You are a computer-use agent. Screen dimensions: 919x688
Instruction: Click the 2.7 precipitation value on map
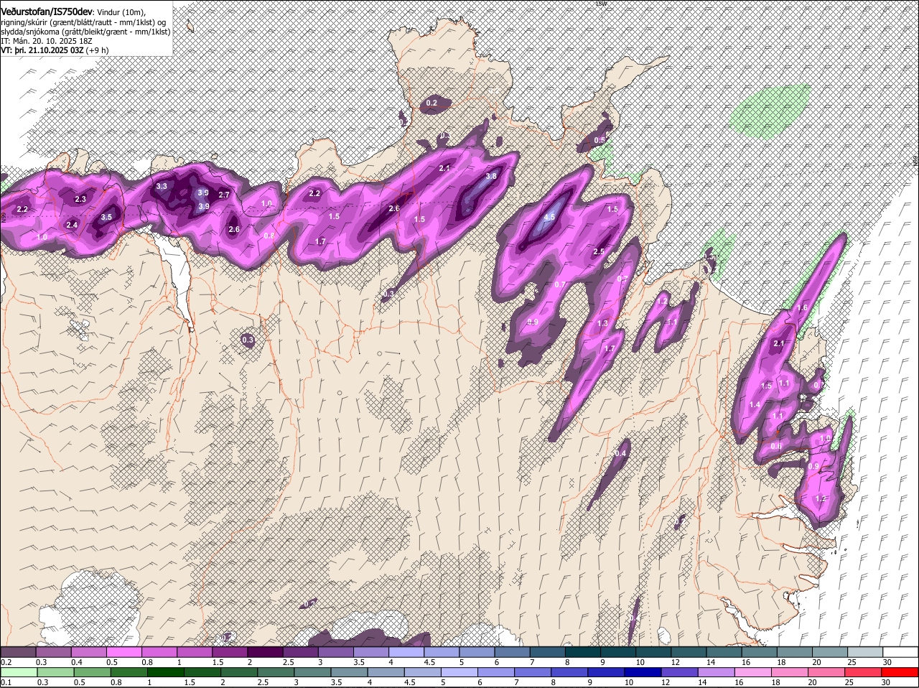click(224, 195)
